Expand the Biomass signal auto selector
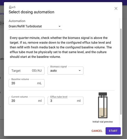This screenshot has height=139, width=127. tap(65, 70)
